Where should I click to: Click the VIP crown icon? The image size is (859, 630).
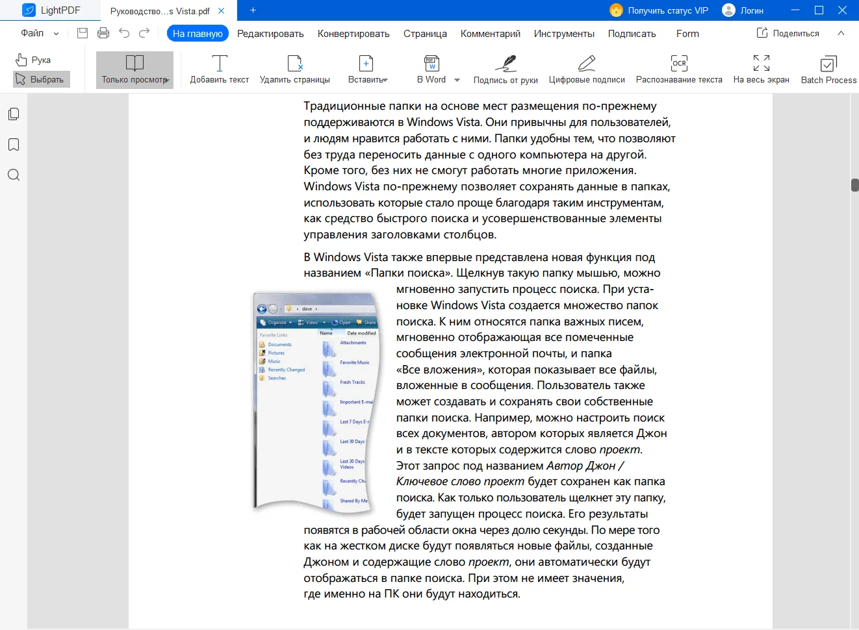616,10
